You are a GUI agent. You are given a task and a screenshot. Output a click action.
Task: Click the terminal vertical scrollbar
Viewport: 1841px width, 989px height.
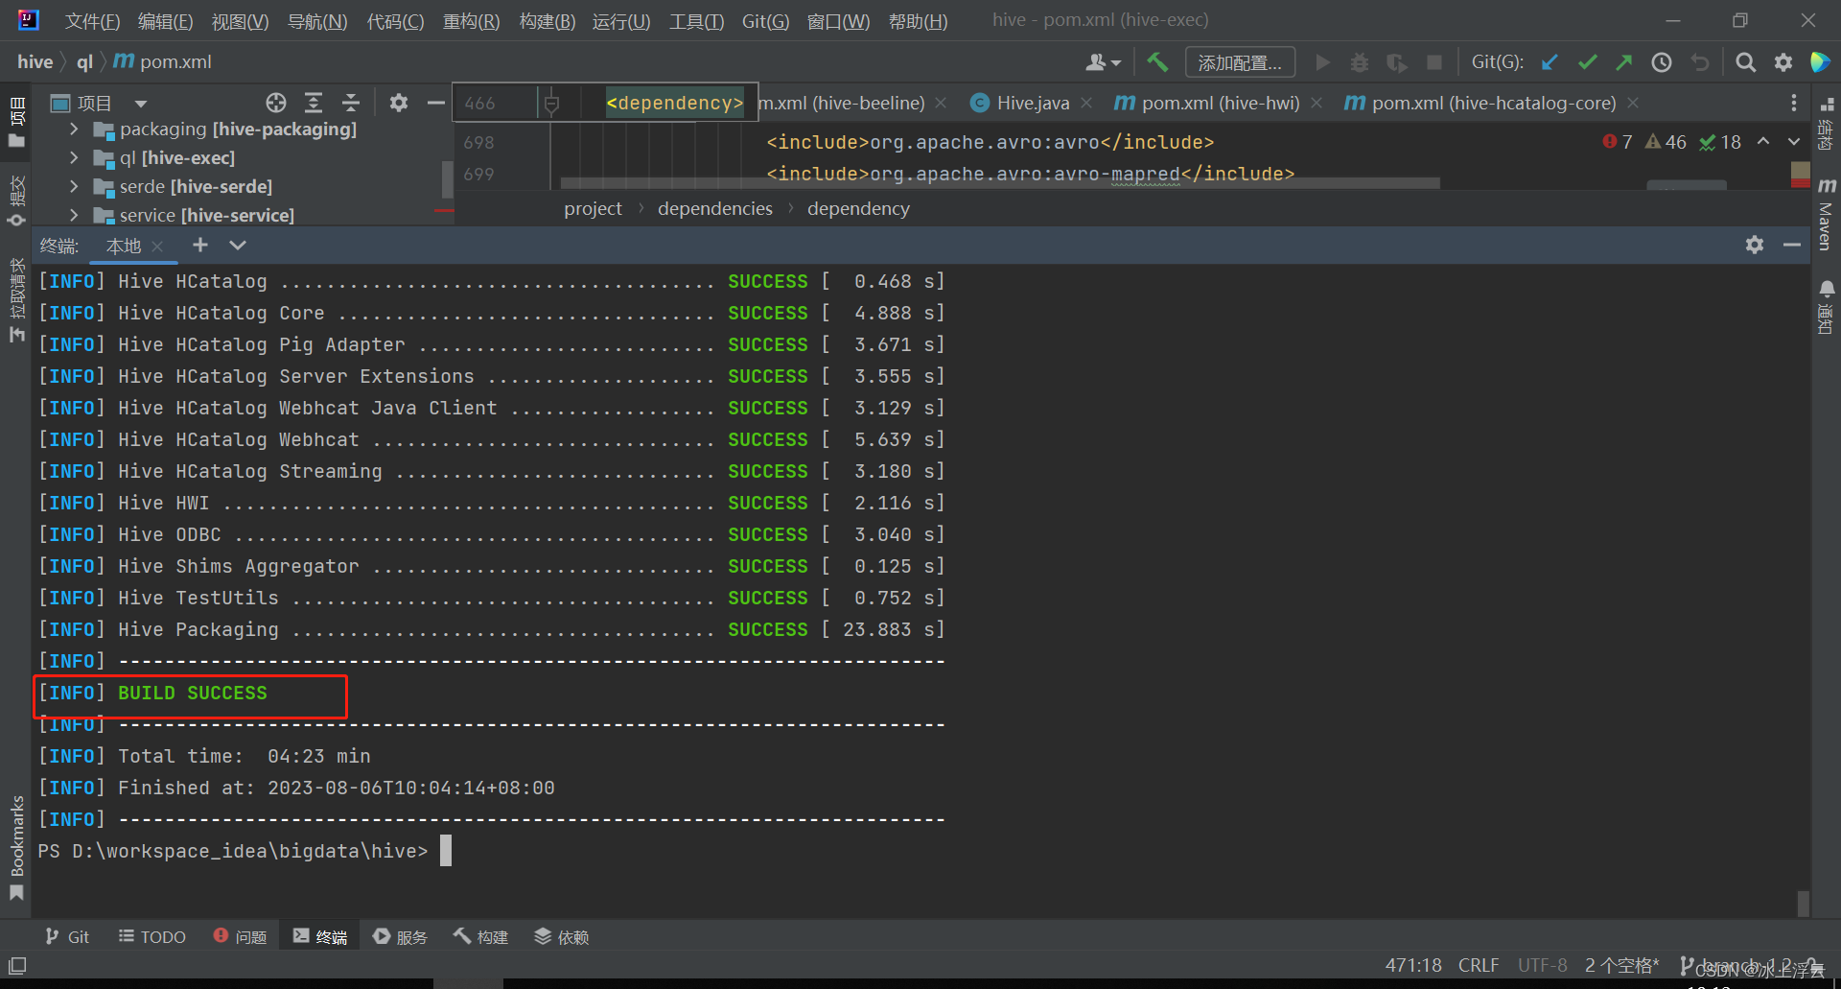(1803, 902)
